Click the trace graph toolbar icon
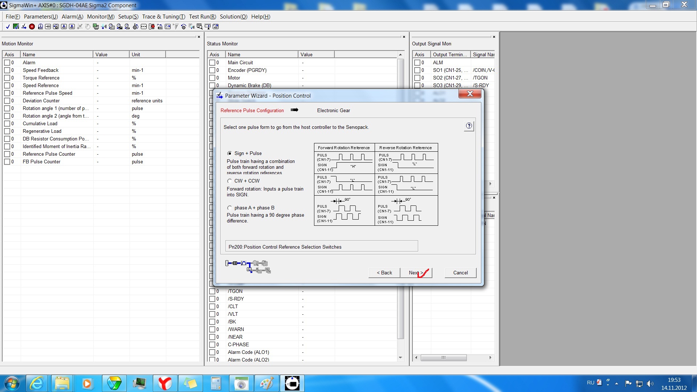 click(x=168, y=26)
